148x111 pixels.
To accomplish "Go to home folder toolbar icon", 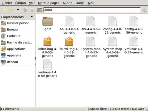I will tap(40, 10).
